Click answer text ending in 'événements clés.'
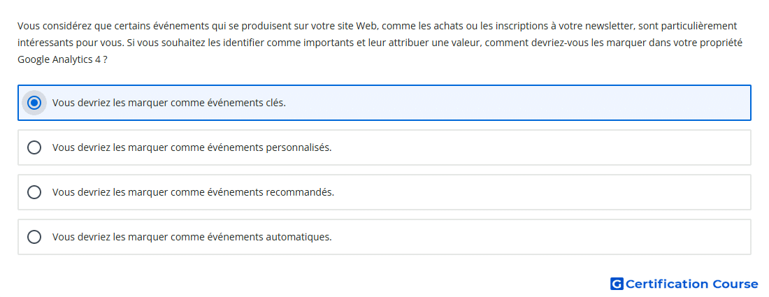769x297 pixels. 169,103
